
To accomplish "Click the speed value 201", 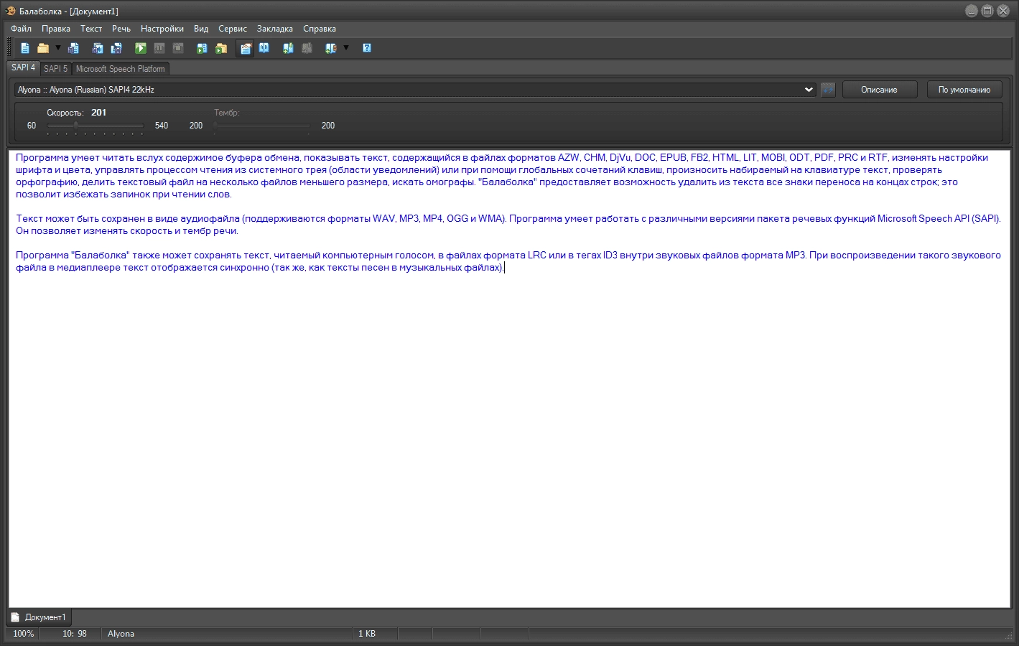I will coord(99,113).
